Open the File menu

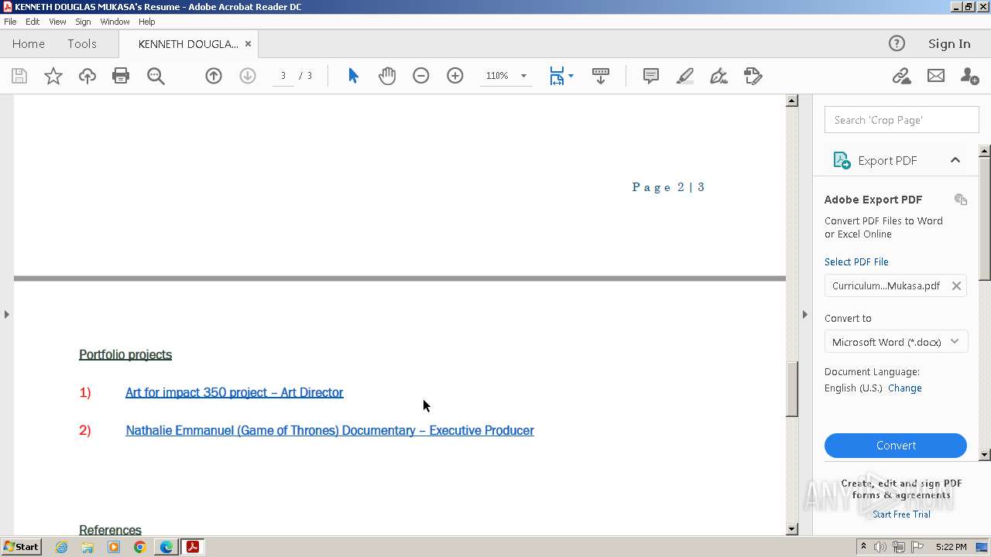point(10,22)
